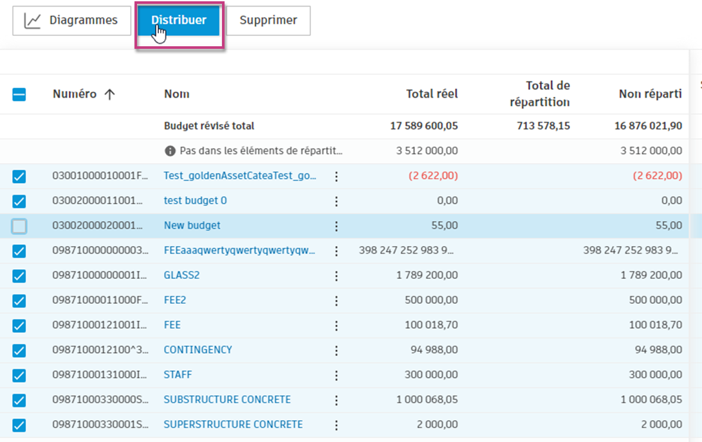Open more options for STAFF row
702x442 pixels.
click(337, 375)
